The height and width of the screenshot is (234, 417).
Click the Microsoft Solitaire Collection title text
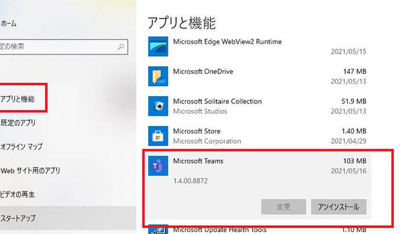(217, 101)
